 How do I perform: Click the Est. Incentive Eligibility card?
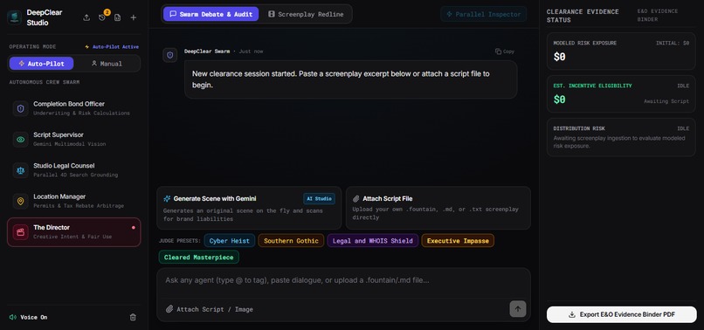621,93
